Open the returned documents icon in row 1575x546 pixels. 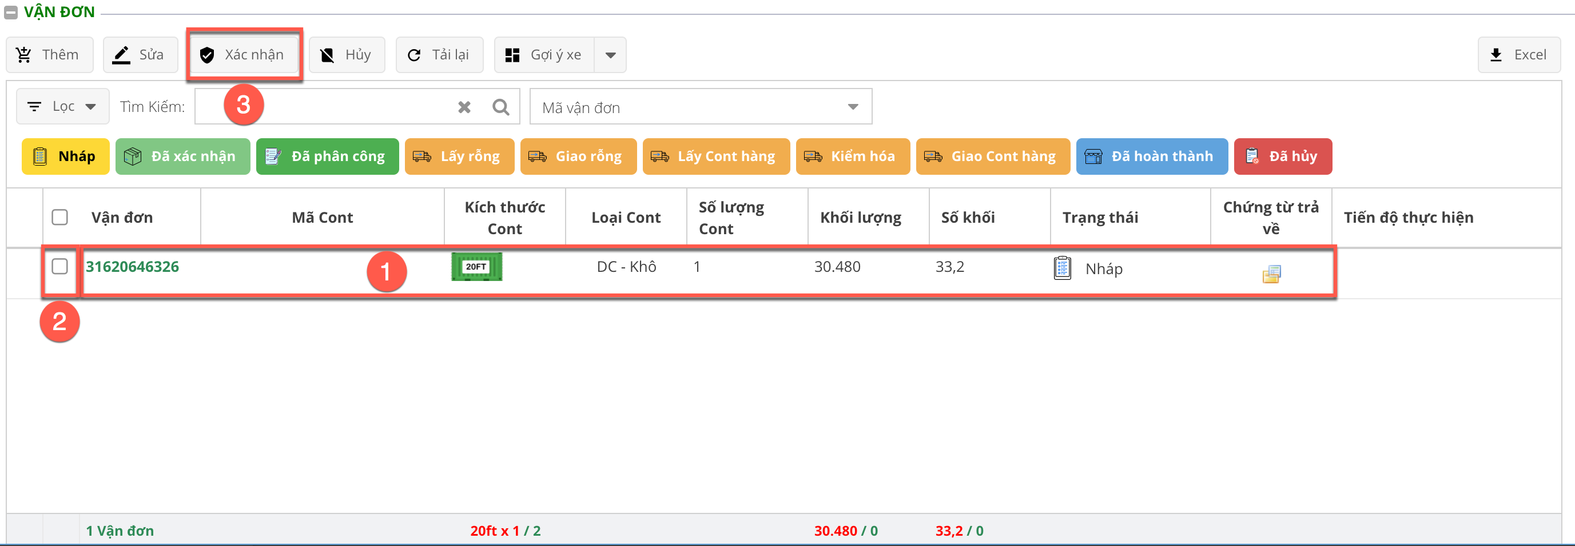(x=1271, y=274)
